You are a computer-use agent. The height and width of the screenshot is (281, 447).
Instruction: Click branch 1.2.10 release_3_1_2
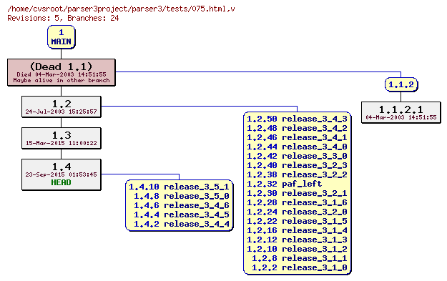click(297, 249)
